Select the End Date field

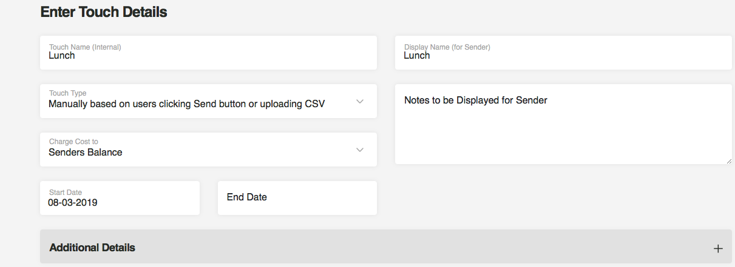point(297,198)
